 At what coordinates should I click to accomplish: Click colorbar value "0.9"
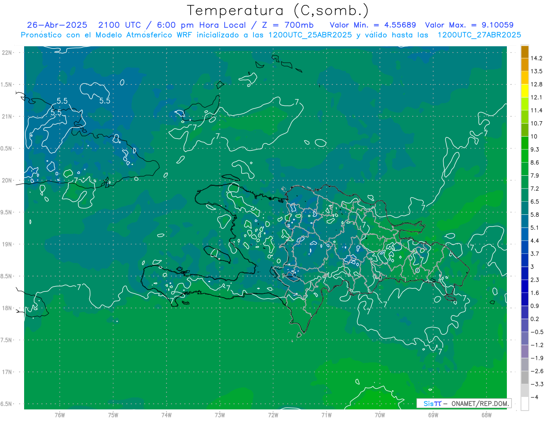coord(535,306)
